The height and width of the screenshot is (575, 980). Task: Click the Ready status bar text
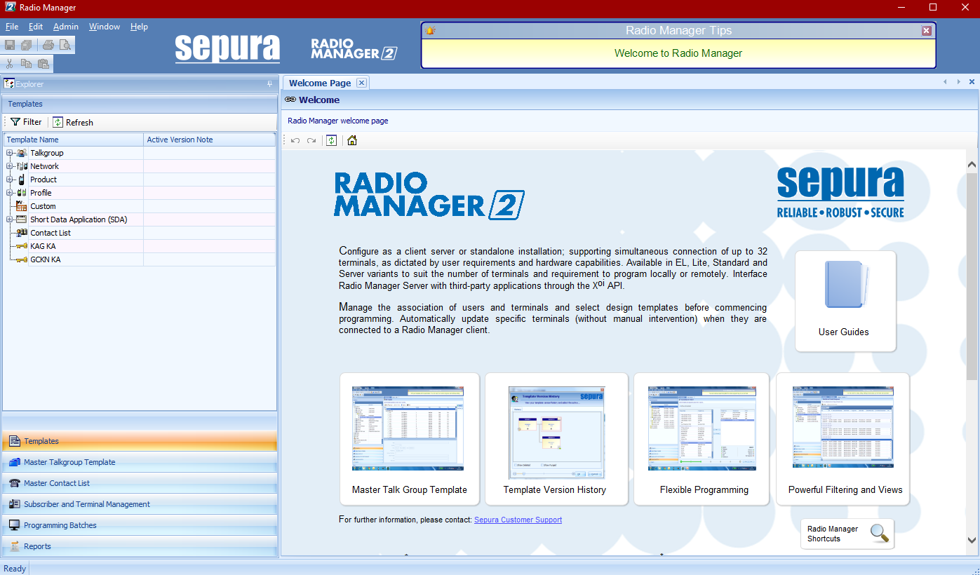click(15, 569)
